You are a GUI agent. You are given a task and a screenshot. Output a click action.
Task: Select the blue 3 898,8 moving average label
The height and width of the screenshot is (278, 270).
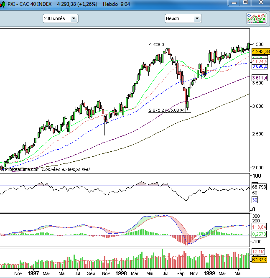260,66
